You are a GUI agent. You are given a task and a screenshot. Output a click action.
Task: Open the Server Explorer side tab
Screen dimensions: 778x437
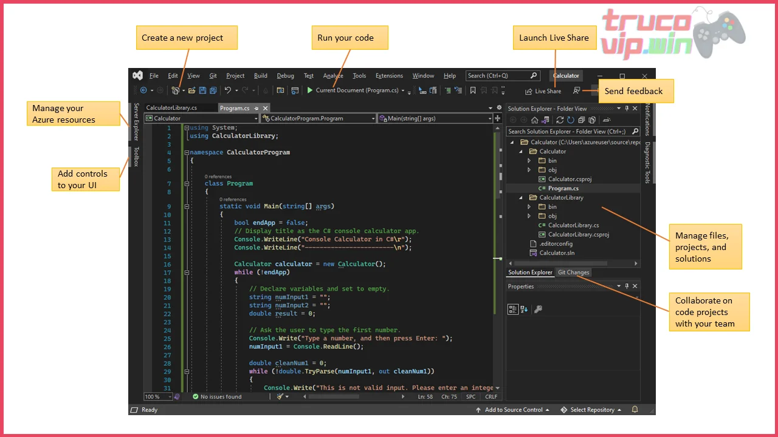pyautogui.click(x=136, y=121)
